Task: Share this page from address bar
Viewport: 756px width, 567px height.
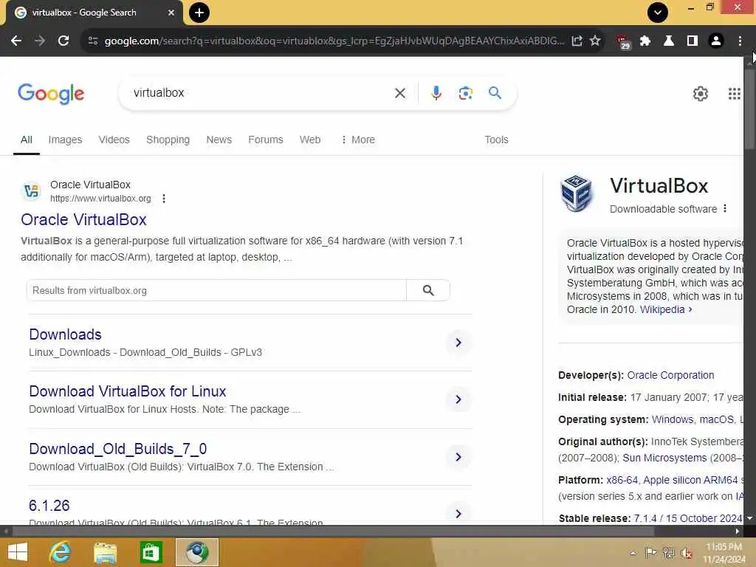Action: pos(577,41)
